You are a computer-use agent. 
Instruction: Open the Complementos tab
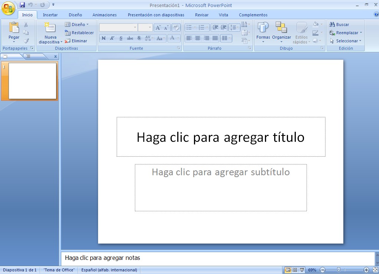[253, 15]
